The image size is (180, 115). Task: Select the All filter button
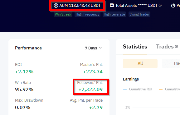(140, 63)
